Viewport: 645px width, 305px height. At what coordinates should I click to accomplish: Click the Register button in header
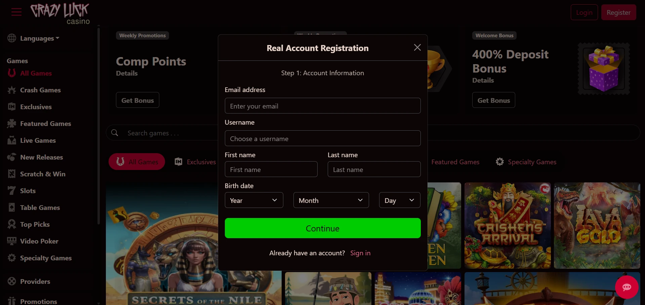(618, 12)
